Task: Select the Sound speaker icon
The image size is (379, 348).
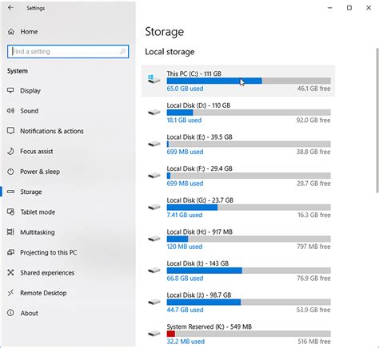Action: pyautogui.click(x=10, y=111)
